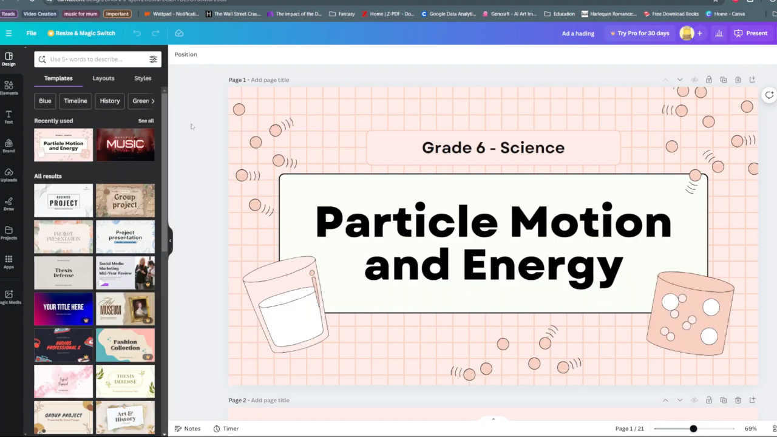Screen dimensions: 777x437
Task: Select the Draw tool in sidebar
Action: tap(8, 204)
